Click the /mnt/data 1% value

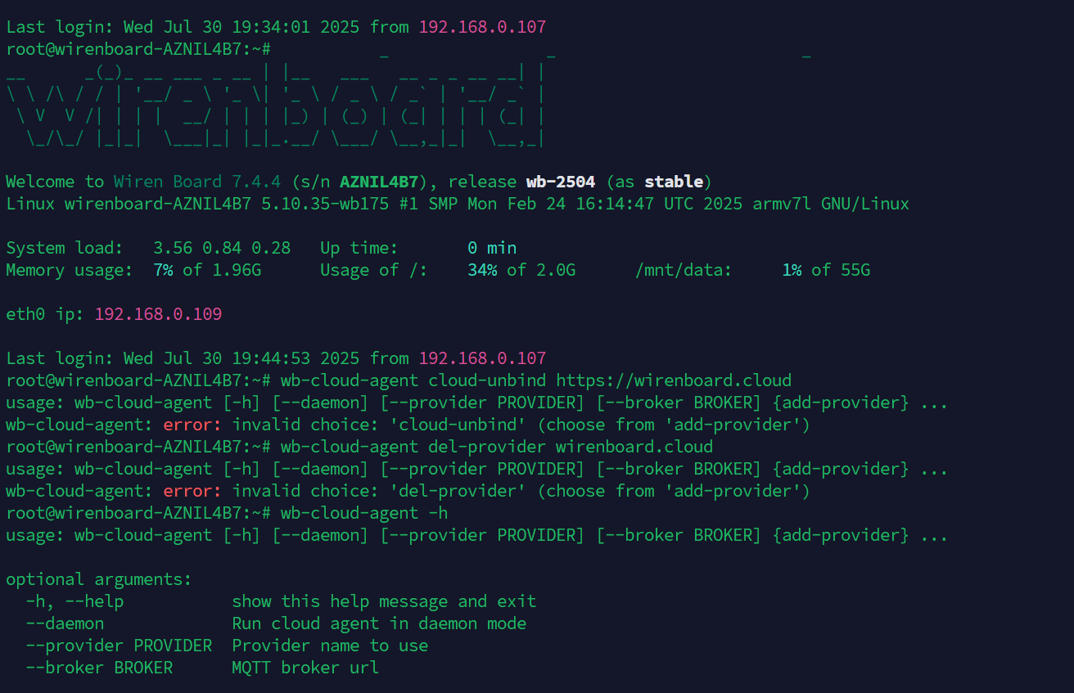pos(792,270)
